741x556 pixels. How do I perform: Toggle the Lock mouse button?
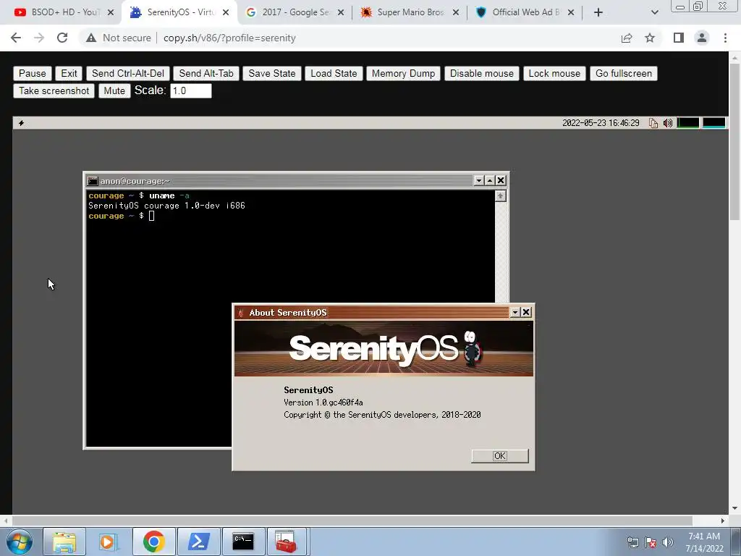pos(554,73)
